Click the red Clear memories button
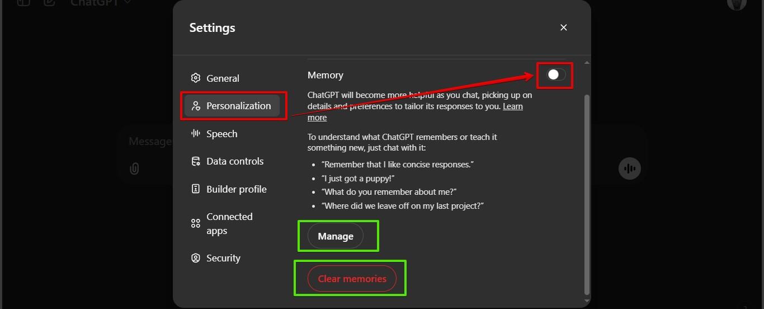Image resolution: width=764 pixels, height=309 pixels. tap(352, 279)
